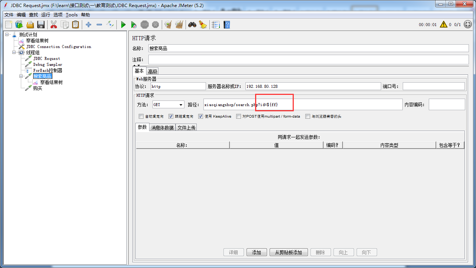Start test without pauses icon
Viewport: 476px width, 268px height.
pos(134,25)
